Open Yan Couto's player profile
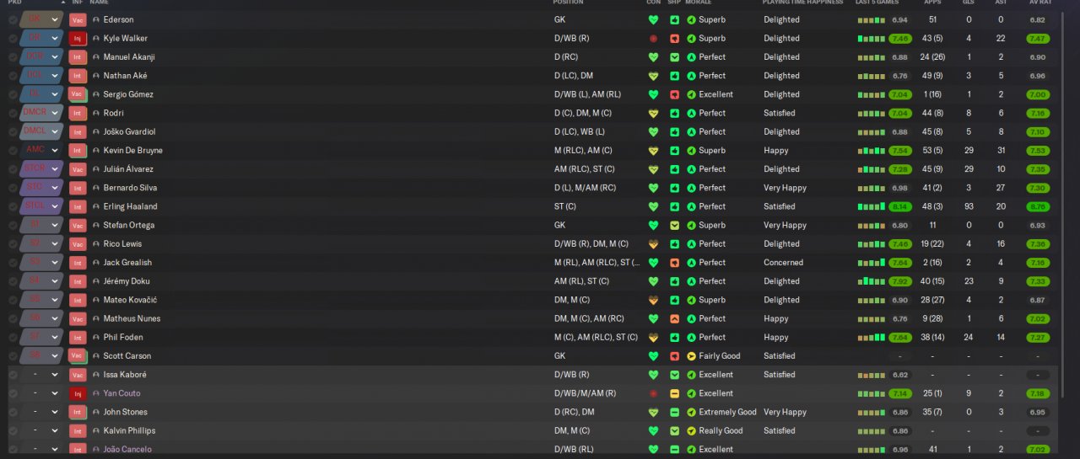This screenshot has width=1080, height=459. [x=122, y=393]
